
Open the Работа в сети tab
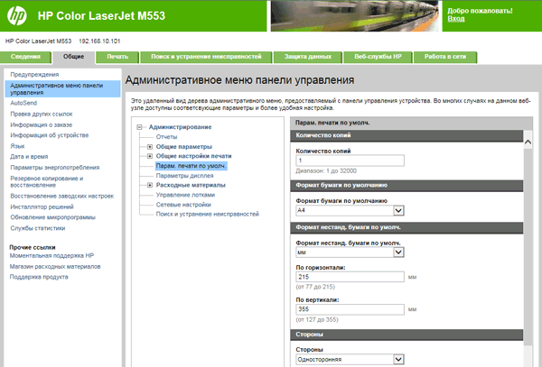(x=445, y=57)
